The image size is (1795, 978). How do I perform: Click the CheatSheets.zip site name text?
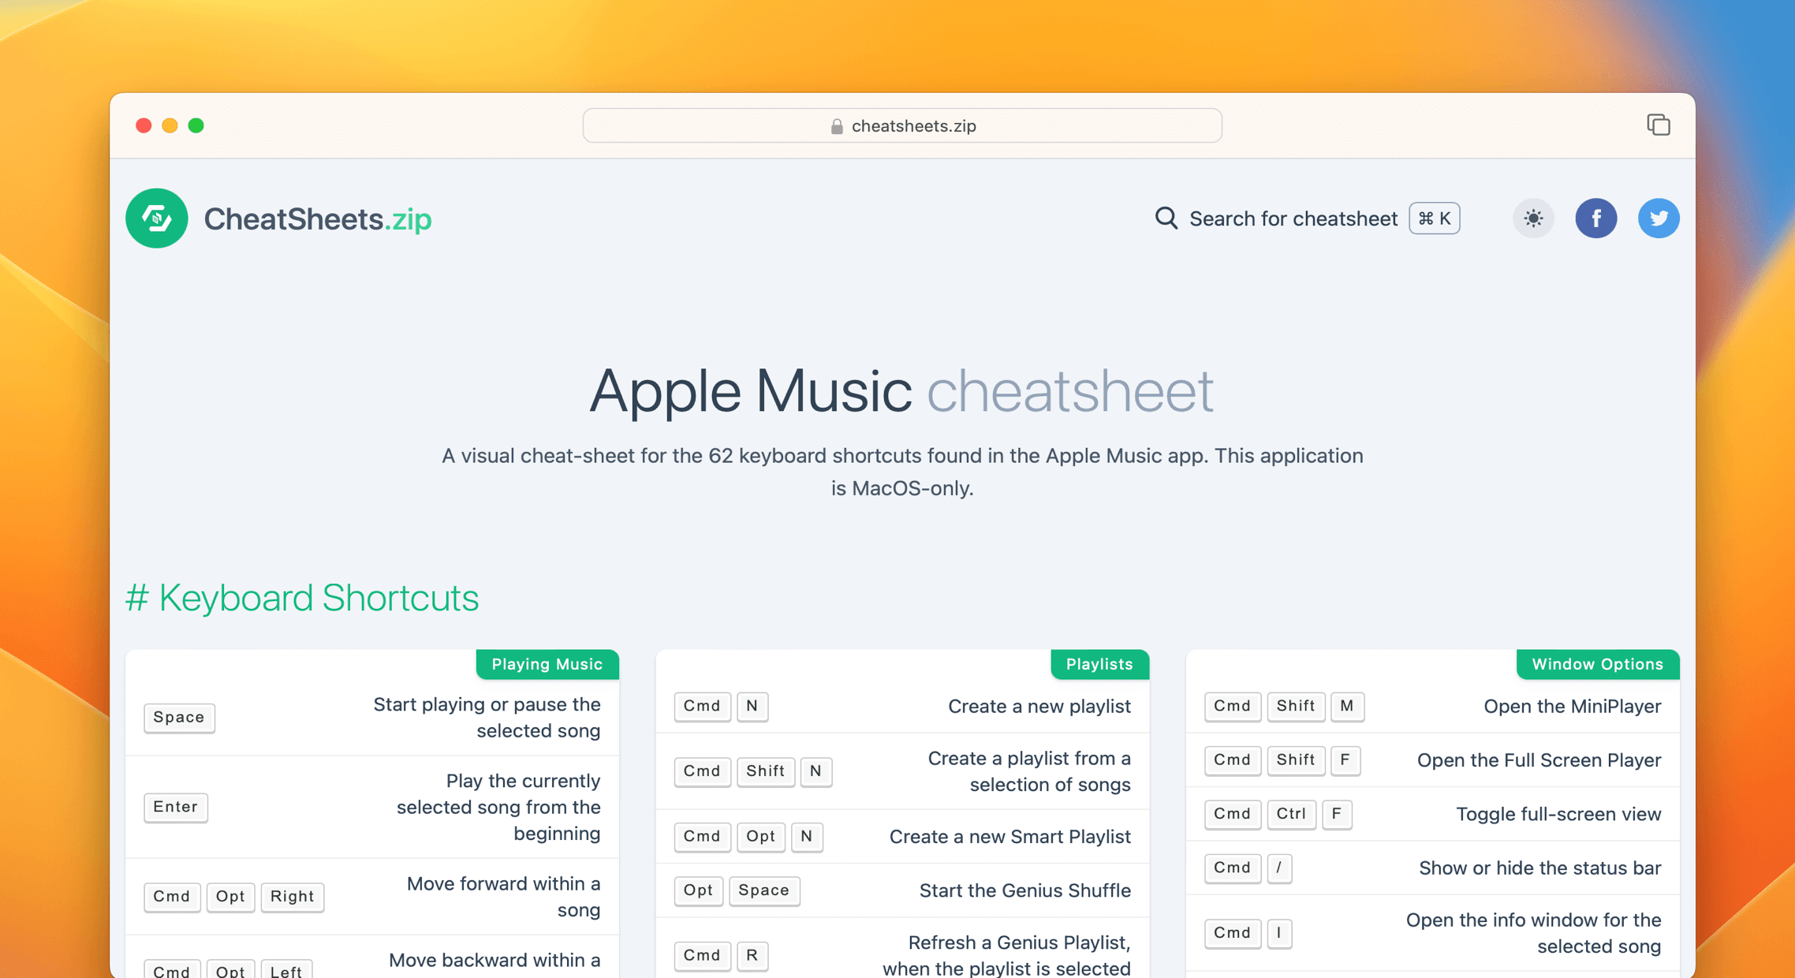(317, 218)
